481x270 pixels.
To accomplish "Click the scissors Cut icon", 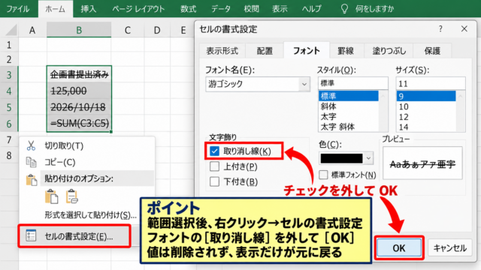I will (x=31, y=145).
